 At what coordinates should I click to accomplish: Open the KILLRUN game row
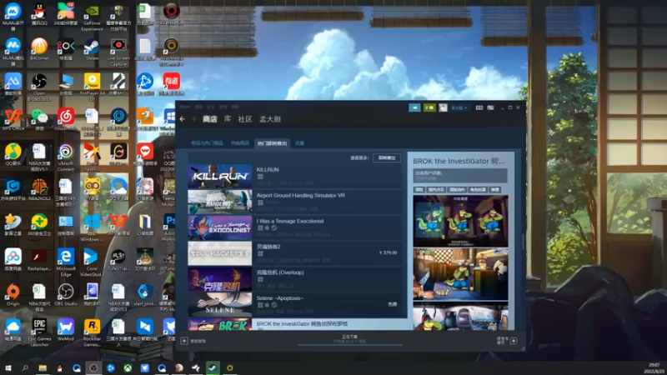click(x=294, y=176)
